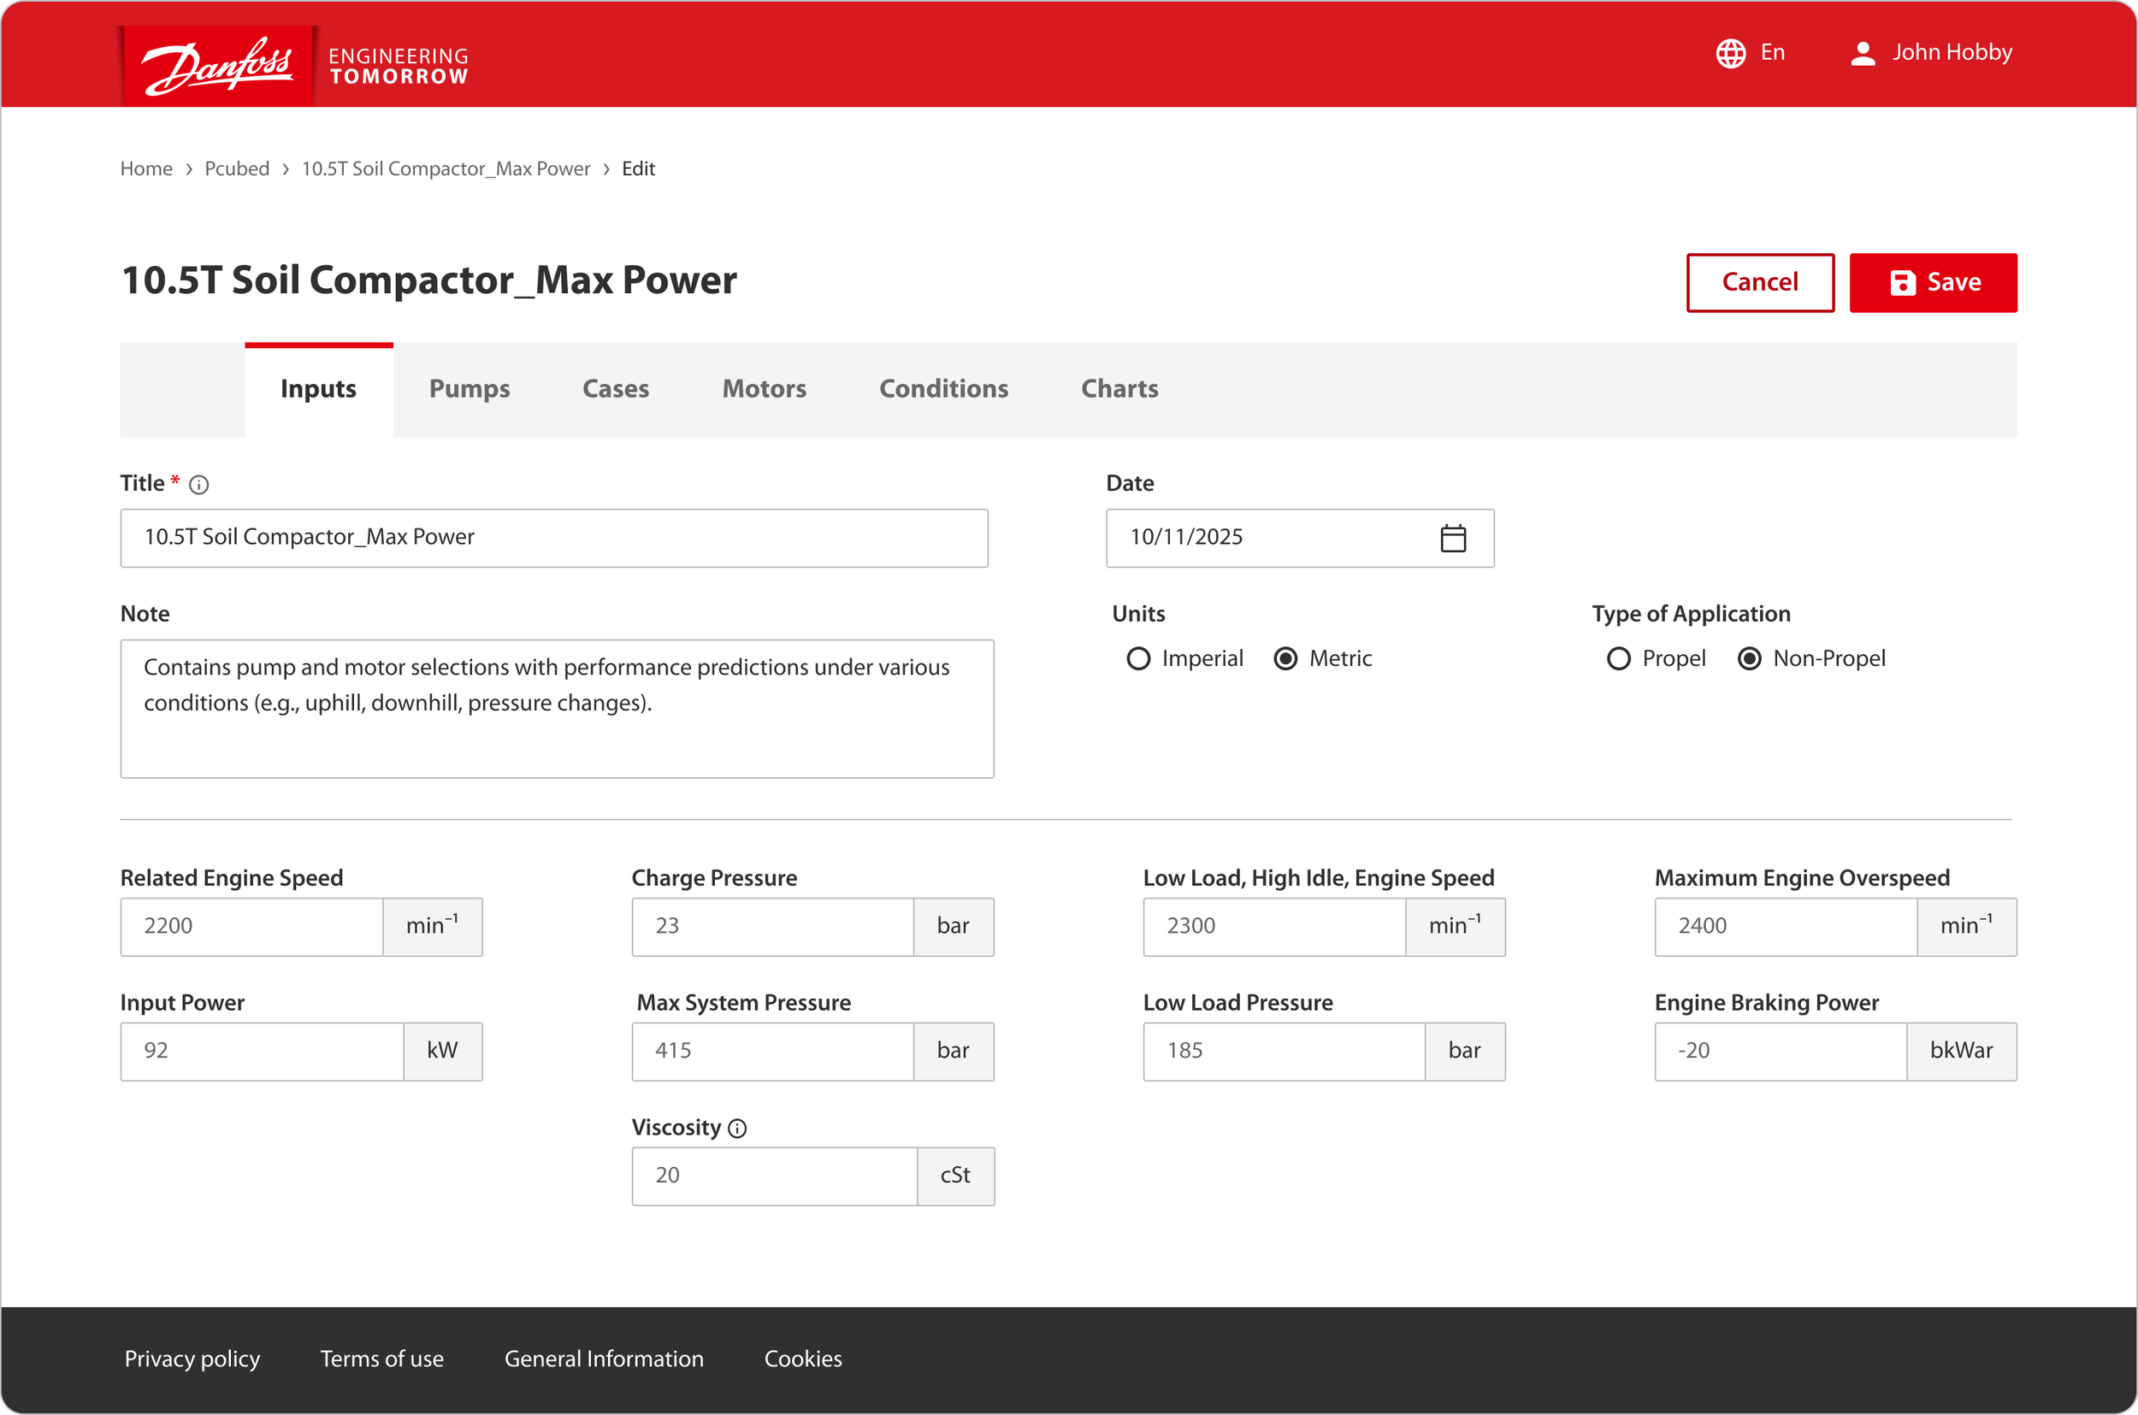2138x1415 pixels.
Task: Select the Metric units radio button
Action: click(1286, 659)
